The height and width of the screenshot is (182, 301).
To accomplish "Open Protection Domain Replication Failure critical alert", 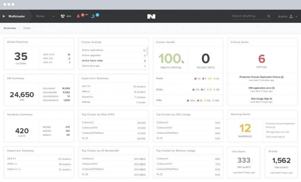I will 261,77.
